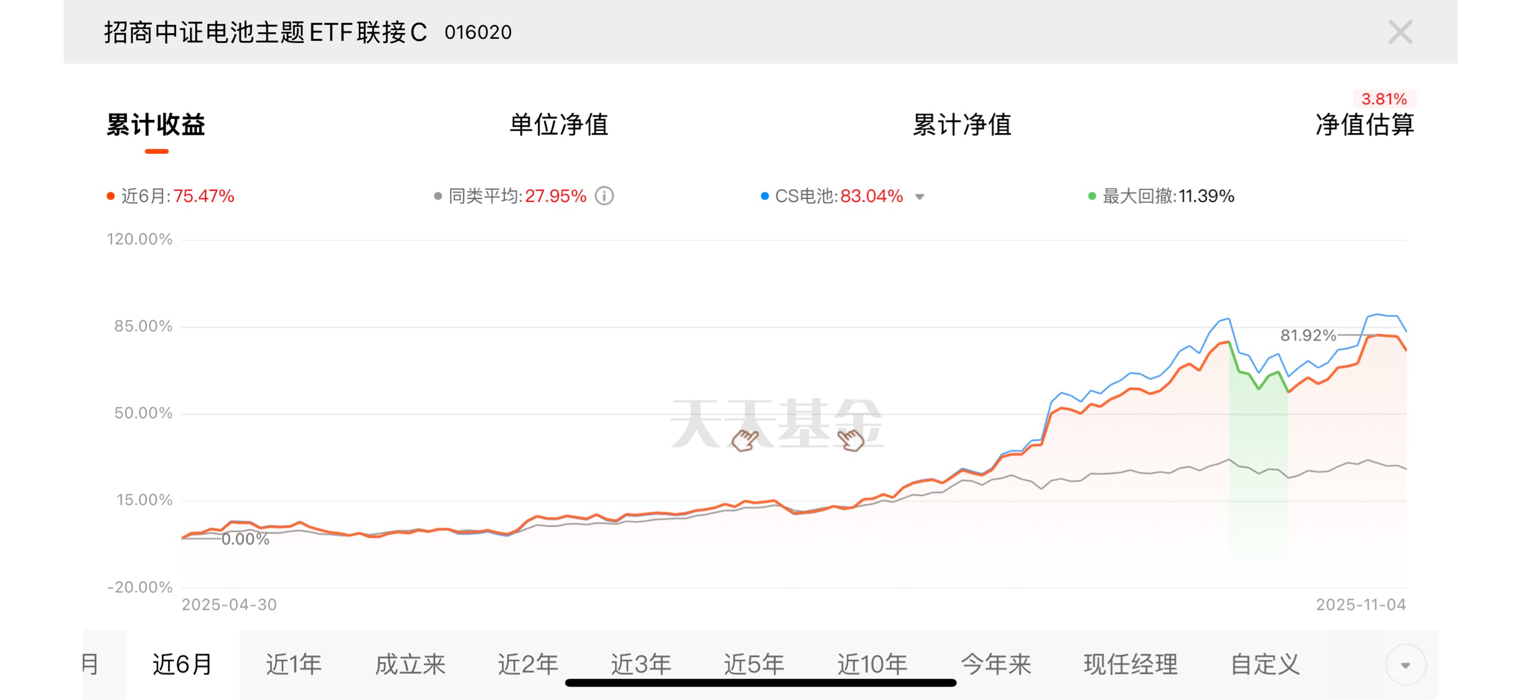1522x700 pixels.
Task: Open the 同类平均 info icon
Action: [604, 196]
